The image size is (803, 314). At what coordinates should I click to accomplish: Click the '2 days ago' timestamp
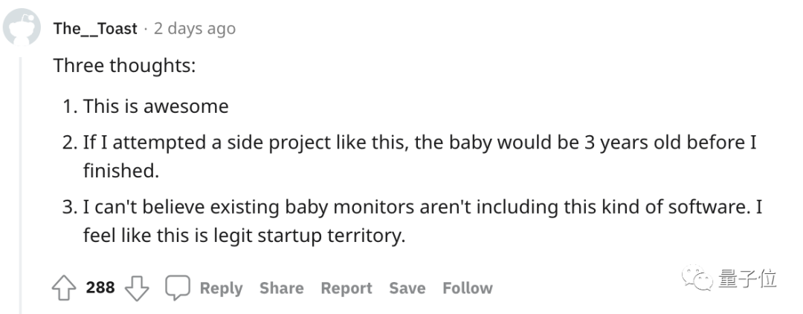(x=194, y=29)
